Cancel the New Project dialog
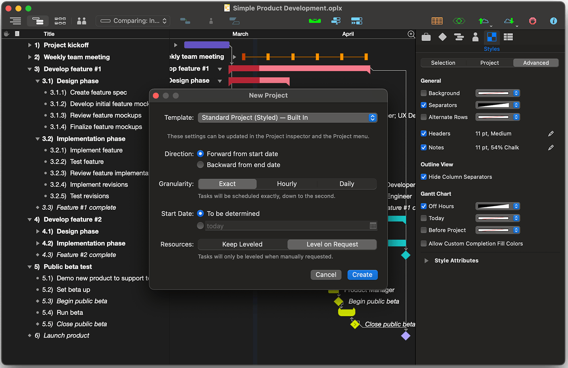Image resolution: width=568 pixels, height=368 pixels. (326, 275)
